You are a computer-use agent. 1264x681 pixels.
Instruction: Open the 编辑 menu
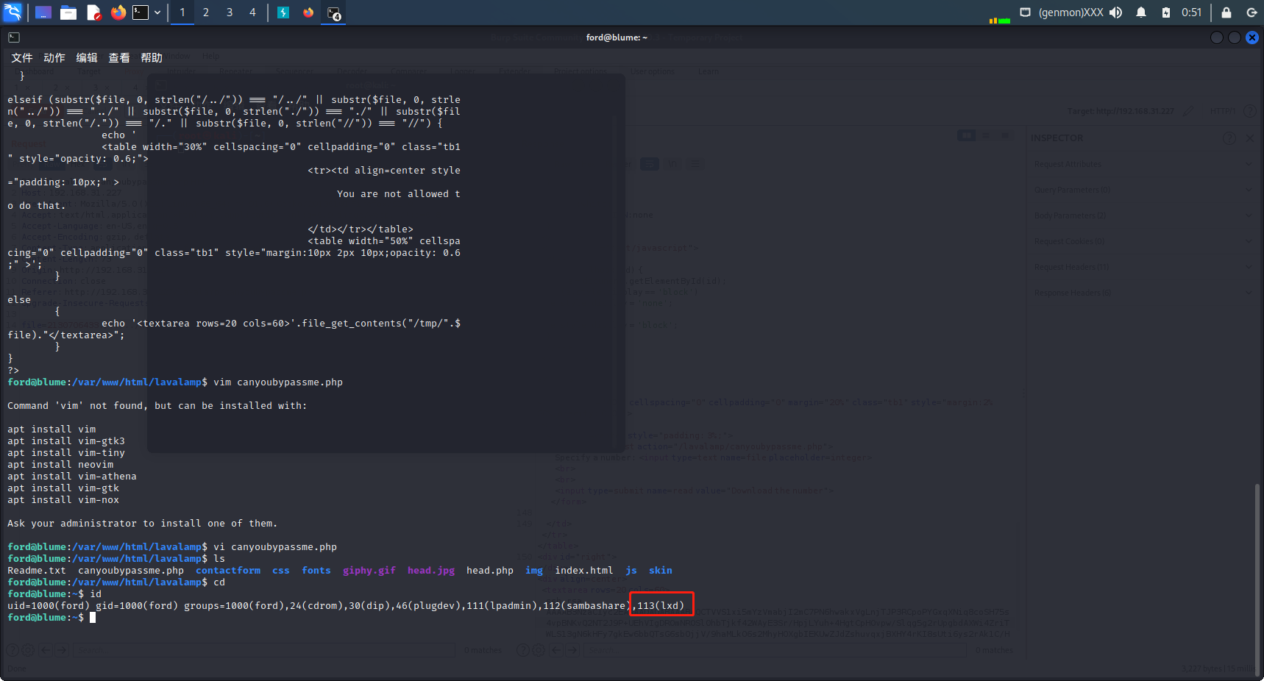pos(87,57)
